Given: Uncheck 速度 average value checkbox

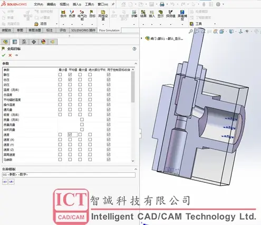Looking at the screenshot, I should [x=70, y=135].
